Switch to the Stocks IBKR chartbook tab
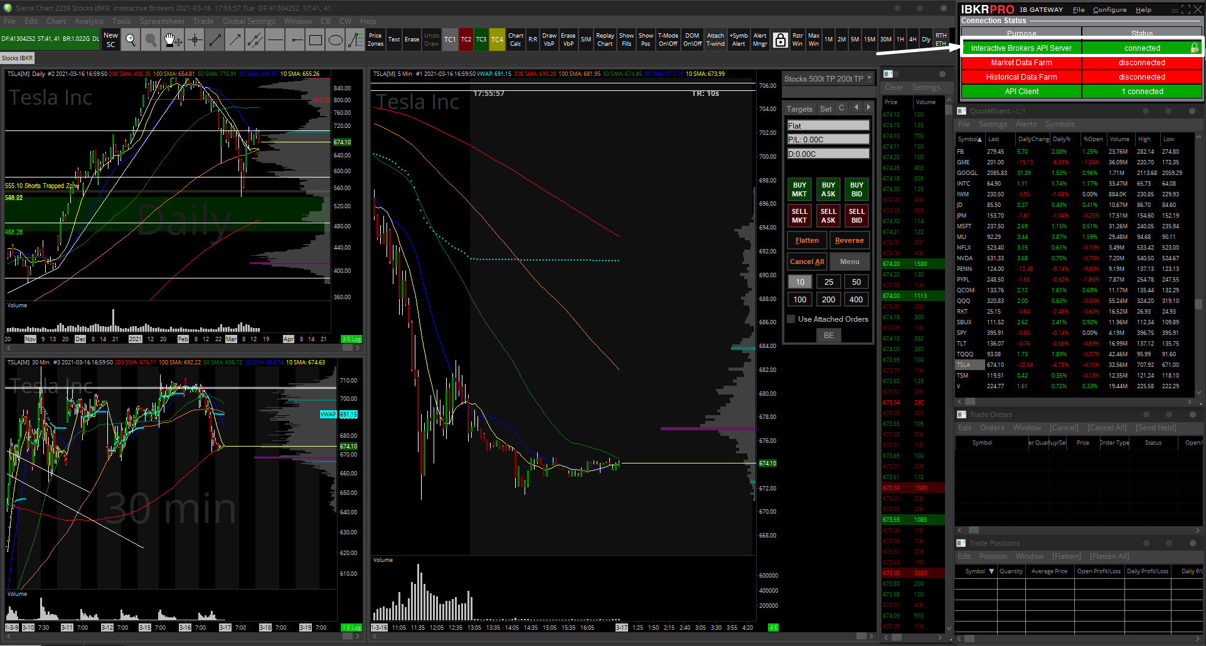 coord(17,58)
